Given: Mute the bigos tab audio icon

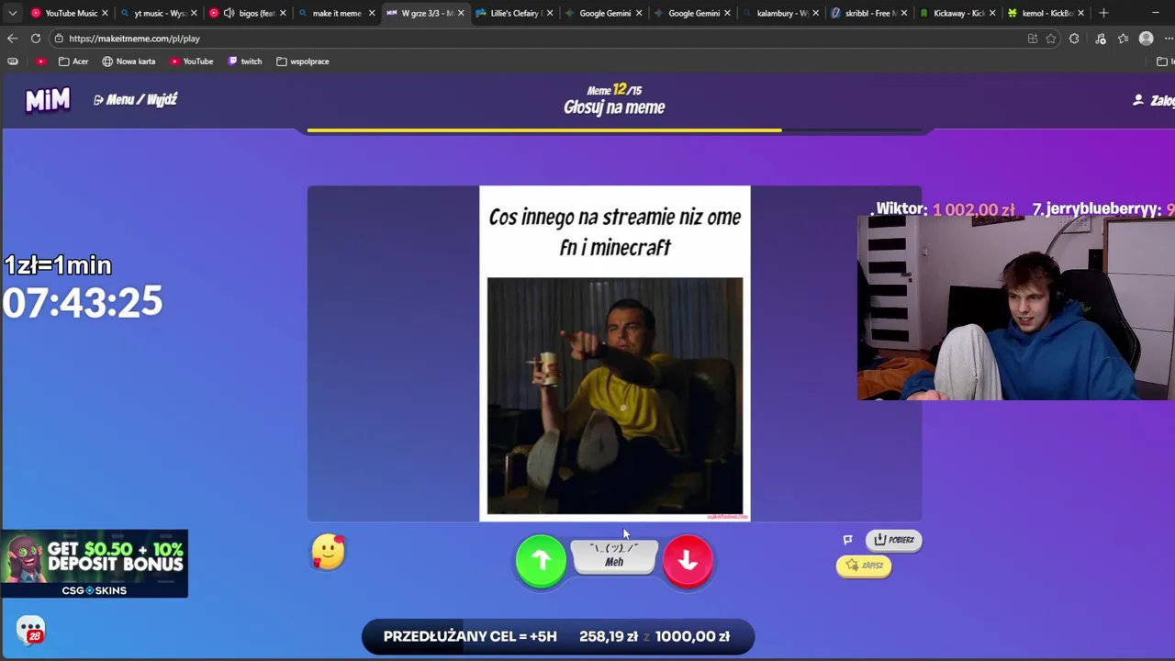Looking at the screenshot, I should (x=229, y=13).
